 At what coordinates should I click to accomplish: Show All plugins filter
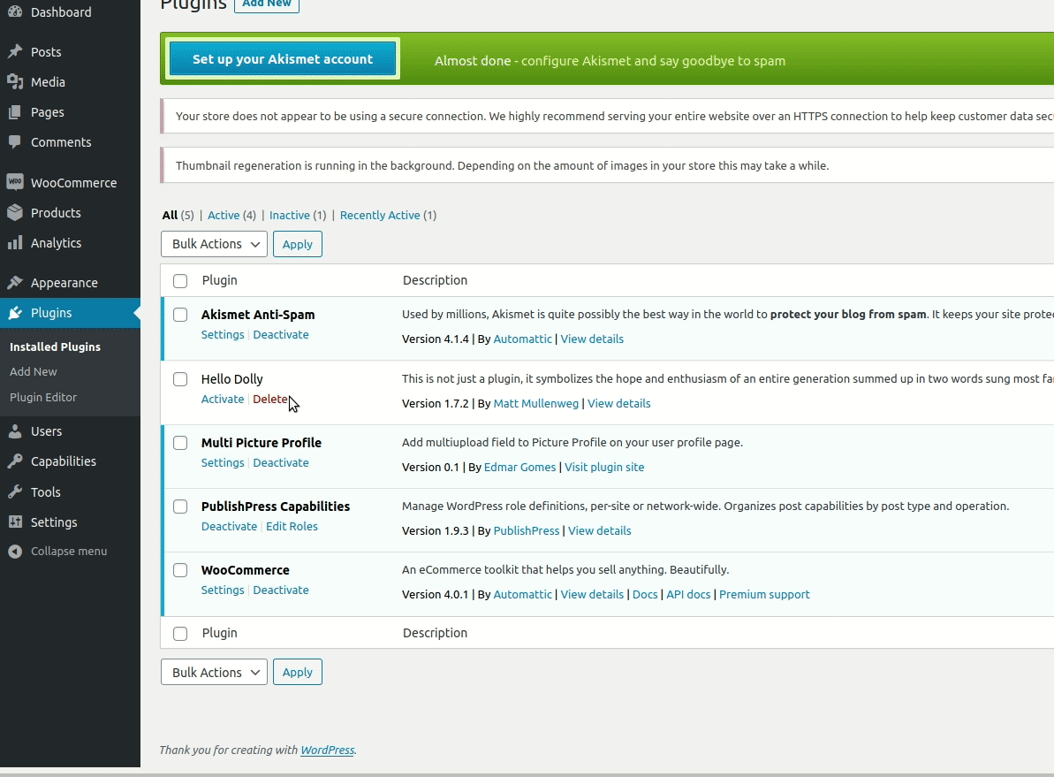[170, 216]
